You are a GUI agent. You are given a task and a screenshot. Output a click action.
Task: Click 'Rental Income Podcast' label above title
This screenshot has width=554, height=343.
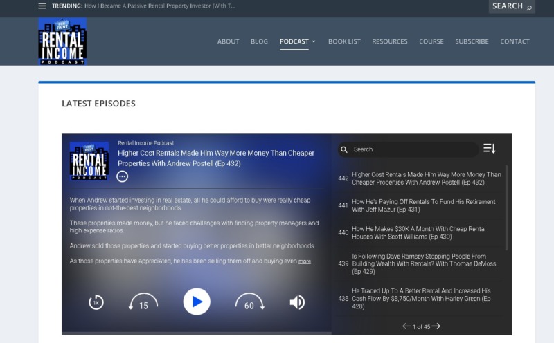[x=145, y=143]
